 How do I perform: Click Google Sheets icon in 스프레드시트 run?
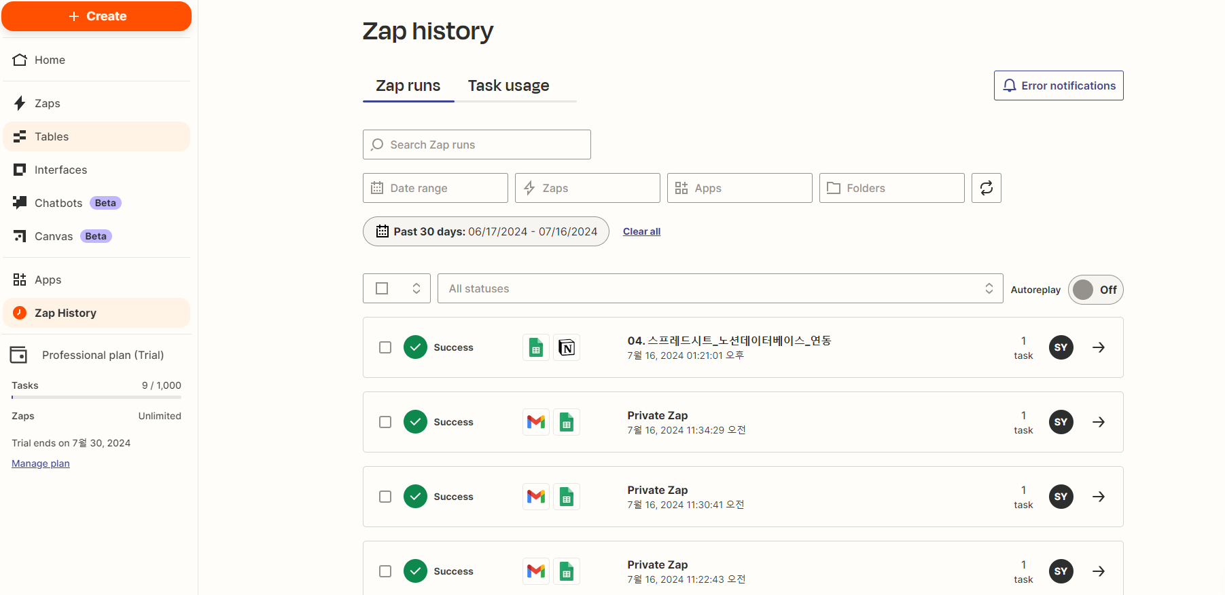(x=536, y=347)
